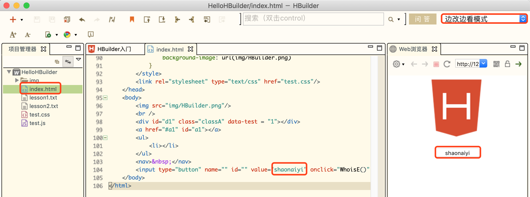Click the browser URL address field
The width and height of the screenshot is (530, 197).
click(467, 64)
